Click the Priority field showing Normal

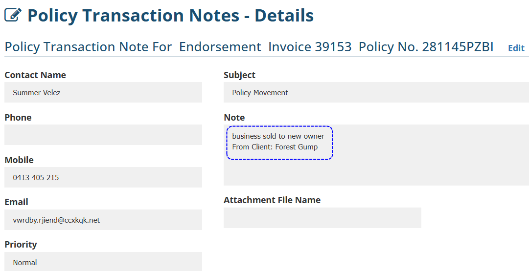pyautogui.click(x=103, y=262)
